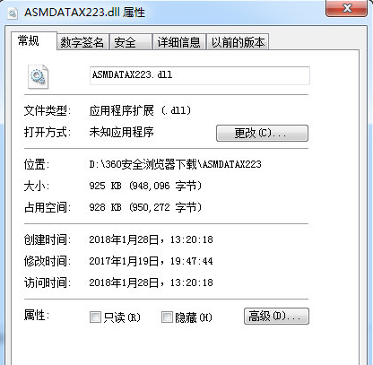Click the 访问时间 date value
Screen dimensions: 373x365
tap(151, 282)
